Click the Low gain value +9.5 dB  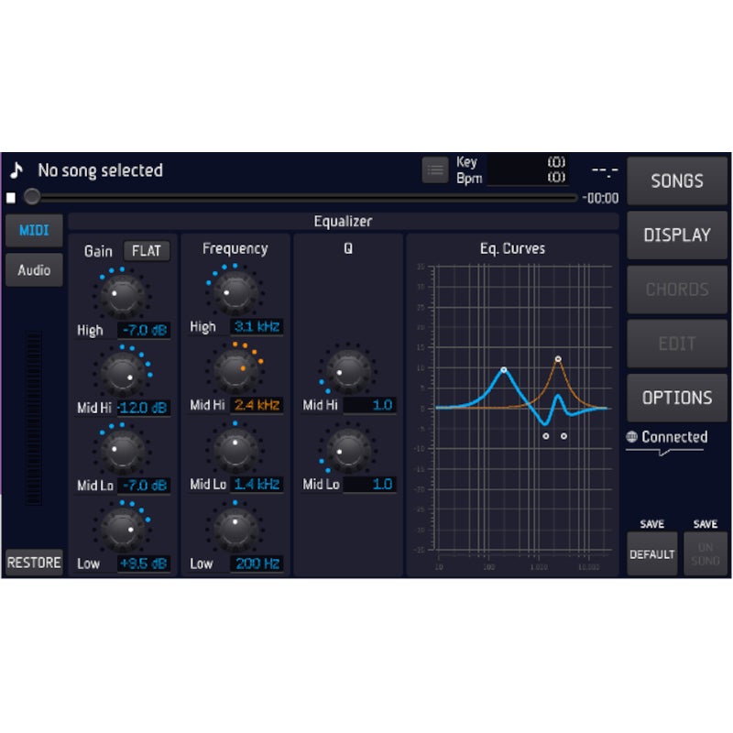(x=144, y=563)
